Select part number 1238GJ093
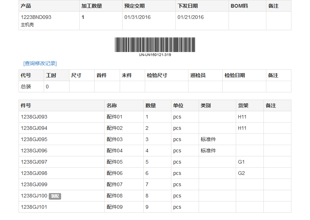 point(34,117)
